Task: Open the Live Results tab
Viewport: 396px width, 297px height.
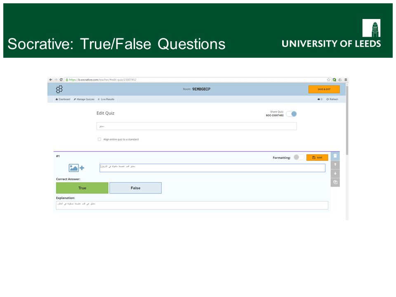Action: click(x=106, y=99)
